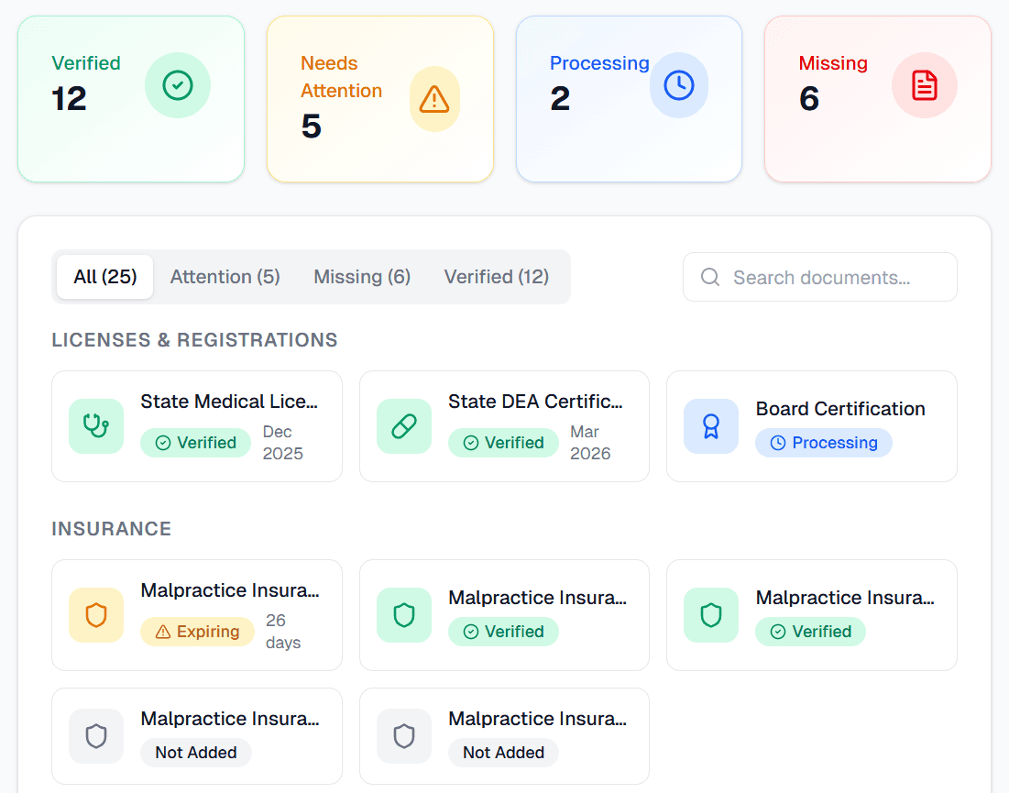Click the red document icon in Missing summary card
This screenshot has height=793, width=1009.
point(924,85)
